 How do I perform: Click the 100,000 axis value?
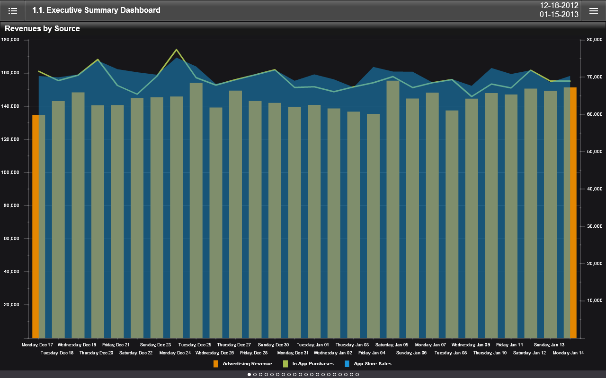(x=10, y=172)
